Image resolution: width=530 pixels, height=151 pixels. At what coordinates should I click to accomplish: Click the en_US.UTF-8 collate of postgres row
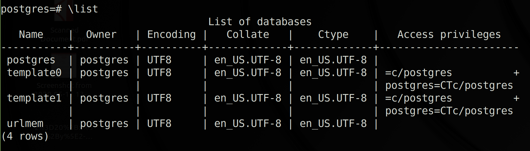point(248,60)
